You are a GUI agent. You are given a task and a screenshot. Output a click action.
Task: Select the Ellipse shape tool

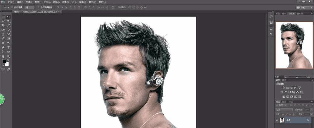coord(8,52)
